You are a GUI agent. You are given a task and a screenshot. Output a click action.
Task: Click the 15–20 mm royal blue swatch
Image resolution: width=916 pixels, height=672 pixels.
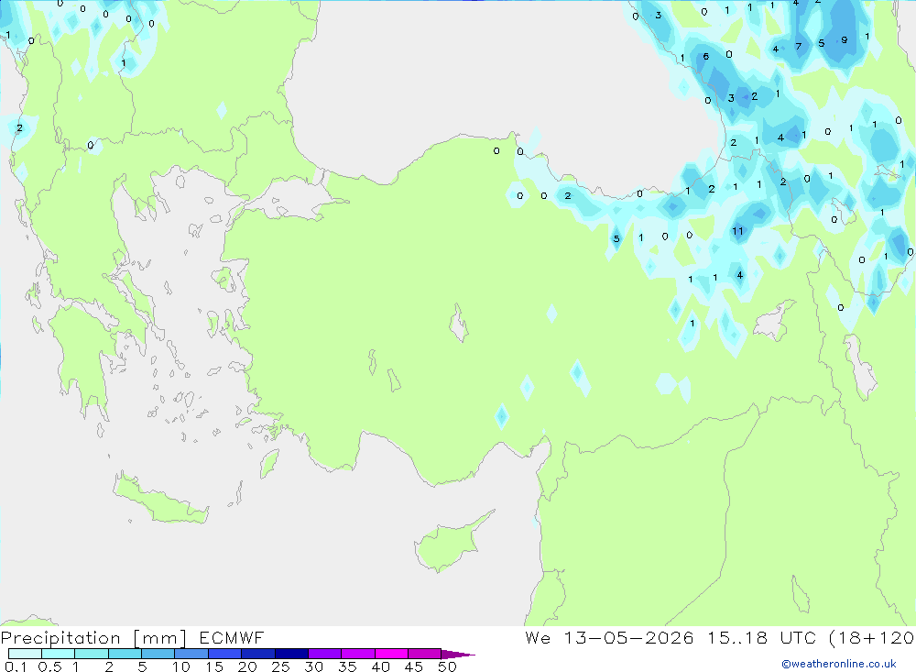224,654
